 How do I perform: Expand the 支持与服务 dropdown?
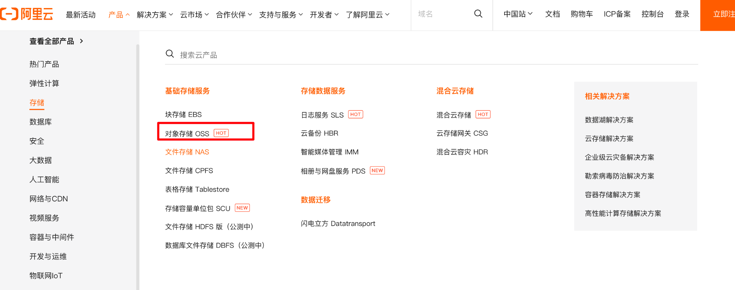(281, 15)
